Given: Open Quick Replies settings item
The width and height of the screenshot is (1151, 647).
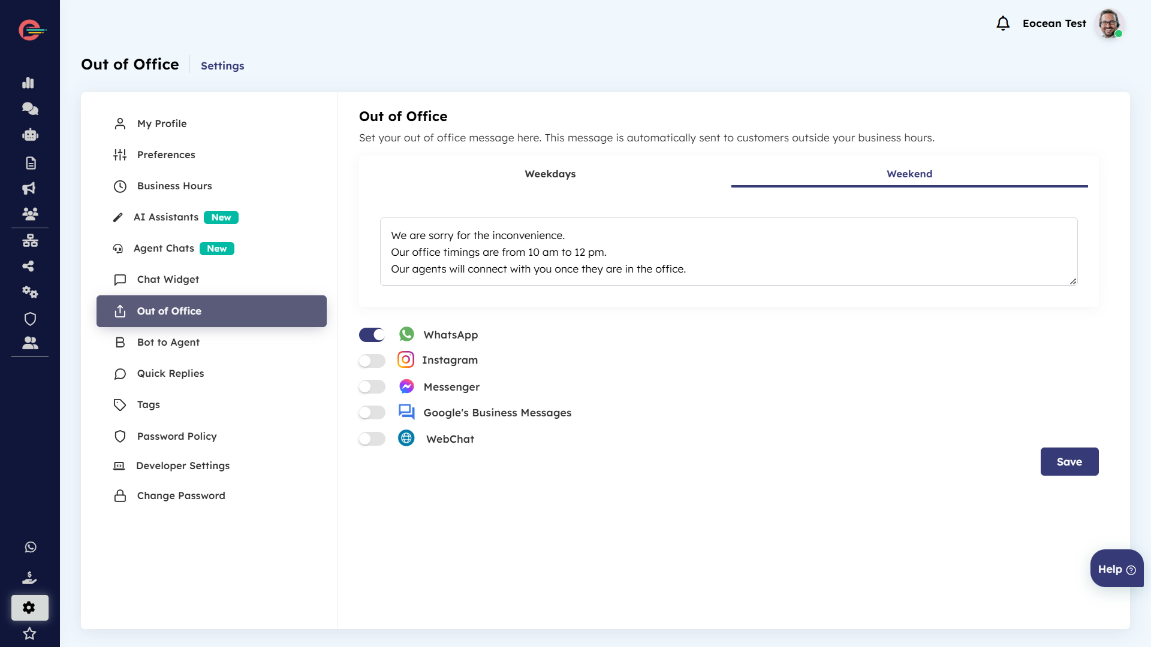Looking at the screenshot, I should pyautogui.click(x=170, y=373).
